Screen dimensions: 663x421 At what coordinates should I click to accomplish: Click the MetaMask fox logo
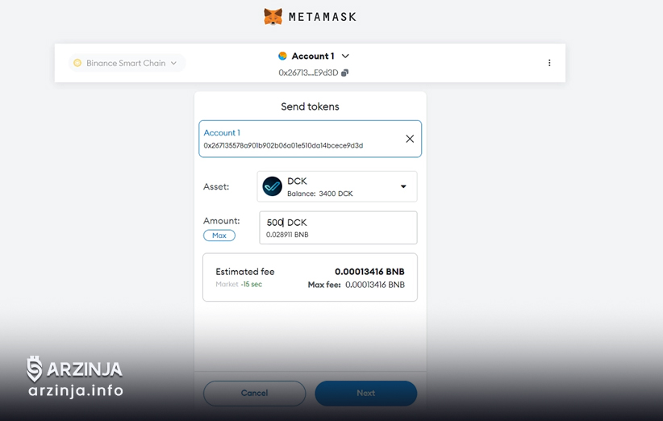(x=273, y=17)
